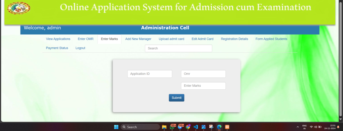The image size is (343, 131).
Task: Show hidden tray icons chevron
Action: (297, 127)
